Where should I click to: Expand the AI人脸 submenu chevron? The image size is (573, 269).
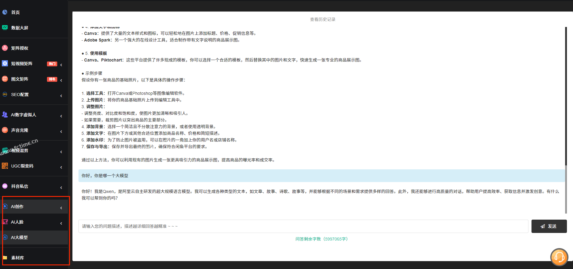[x=61, y=223]
